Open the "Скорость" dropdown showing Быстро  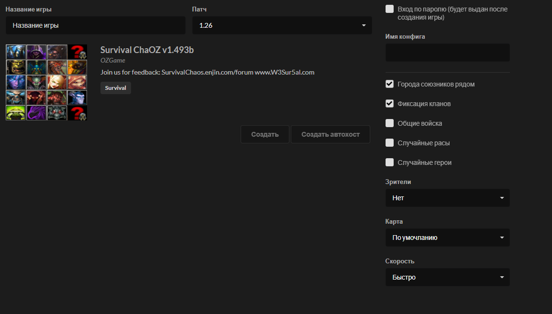447,277
